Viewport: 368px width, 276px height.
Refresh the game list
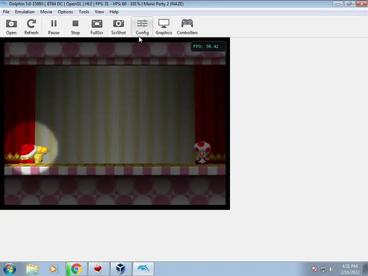pos(31,27)
